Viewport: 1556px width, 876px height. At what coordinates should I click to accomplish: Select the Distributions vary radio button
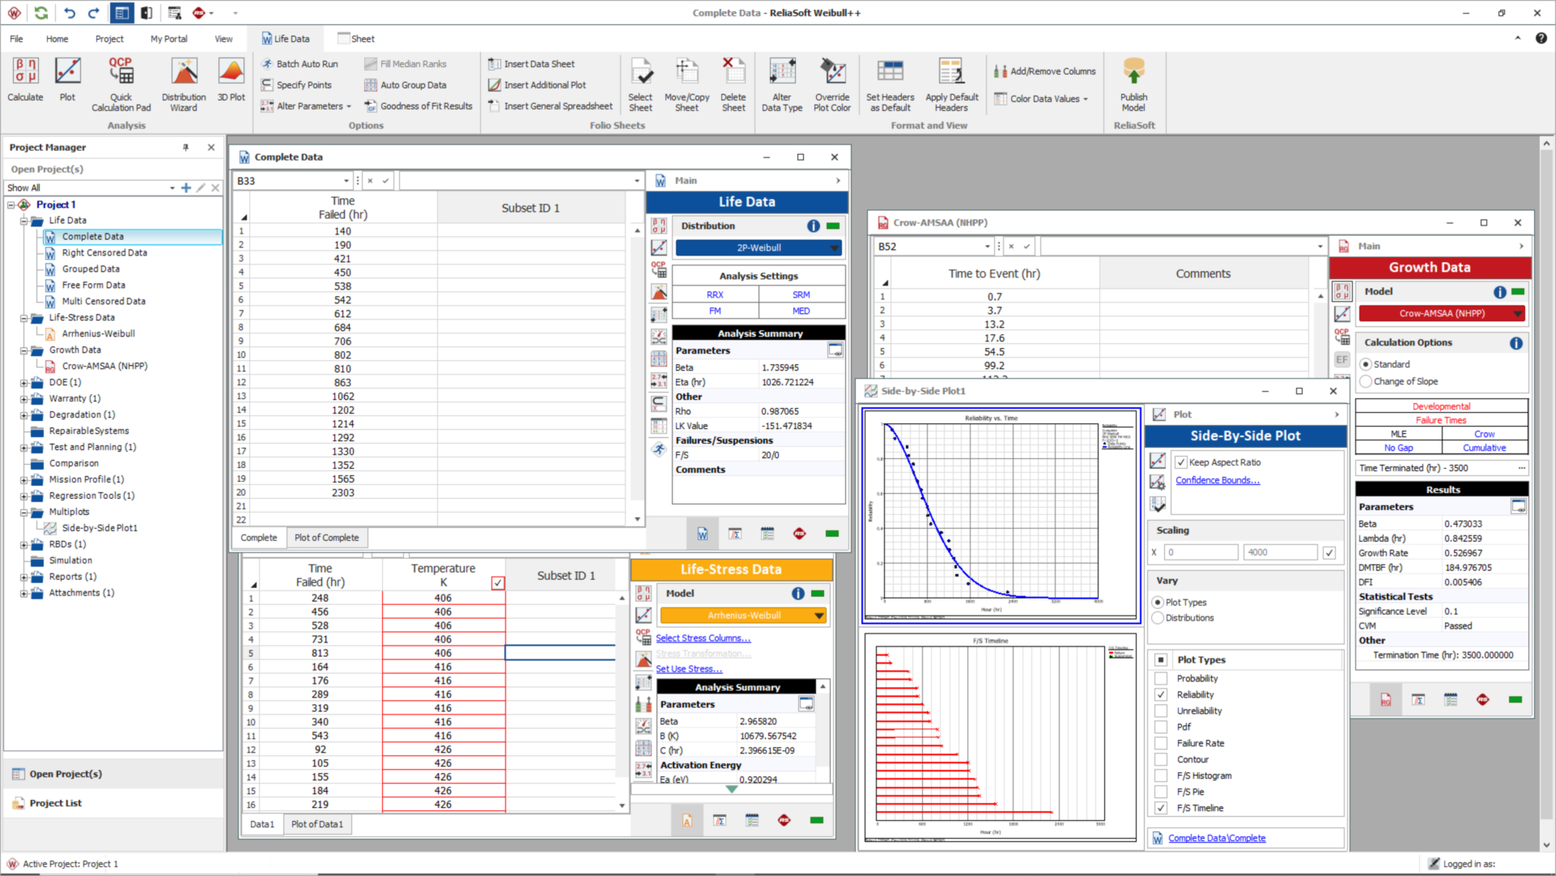pos(1158,618)
